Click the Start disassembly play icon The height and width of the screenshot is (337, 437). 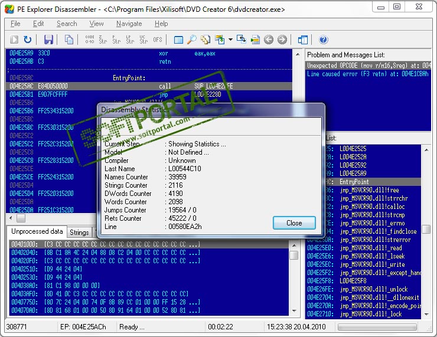[x=14, y=40]
